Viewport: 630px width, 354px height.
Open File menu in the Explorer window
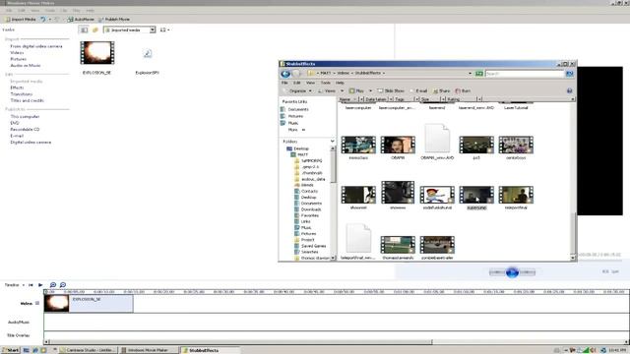click(x=284, y=83)
